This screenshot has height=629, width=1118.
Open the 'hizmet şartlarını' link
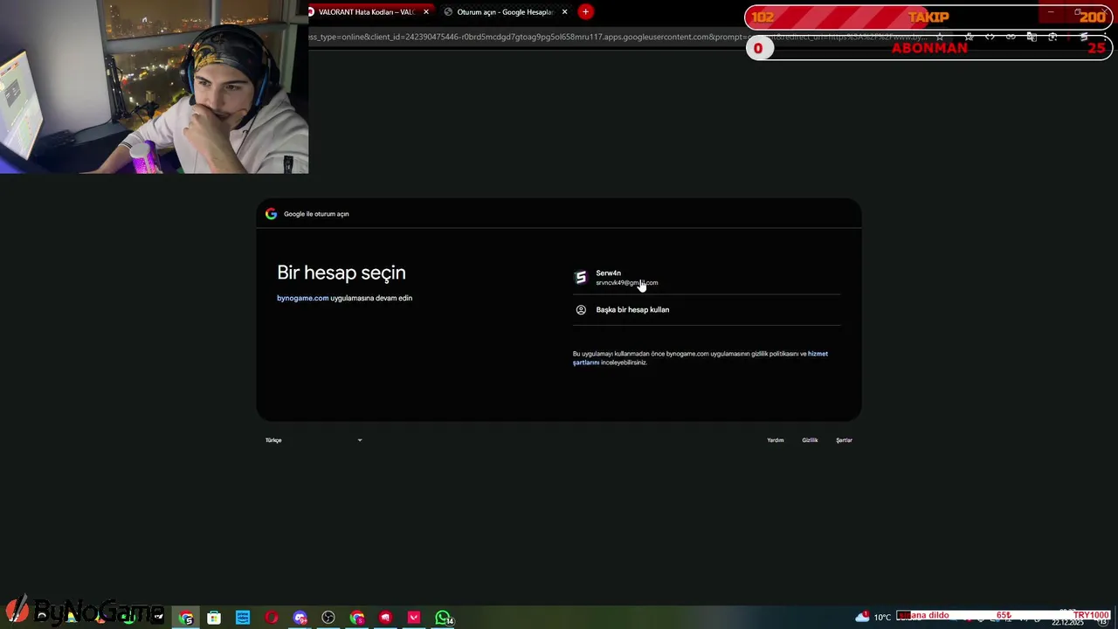click(700, 358)
